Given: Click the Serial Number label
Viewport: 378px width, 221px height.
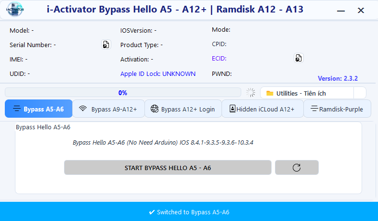Looking at the screenshot, I should point(33,45).
